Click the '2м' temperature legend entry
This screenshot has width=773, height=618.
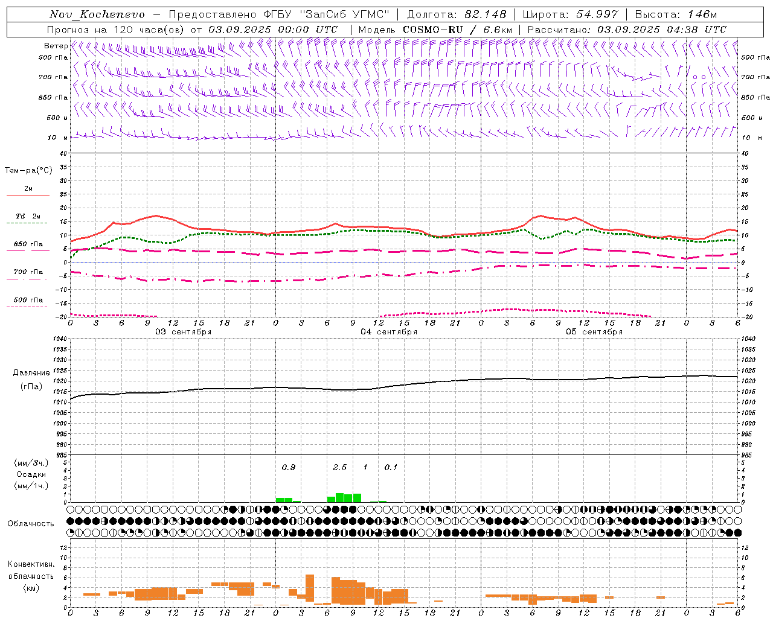point(28,189)
